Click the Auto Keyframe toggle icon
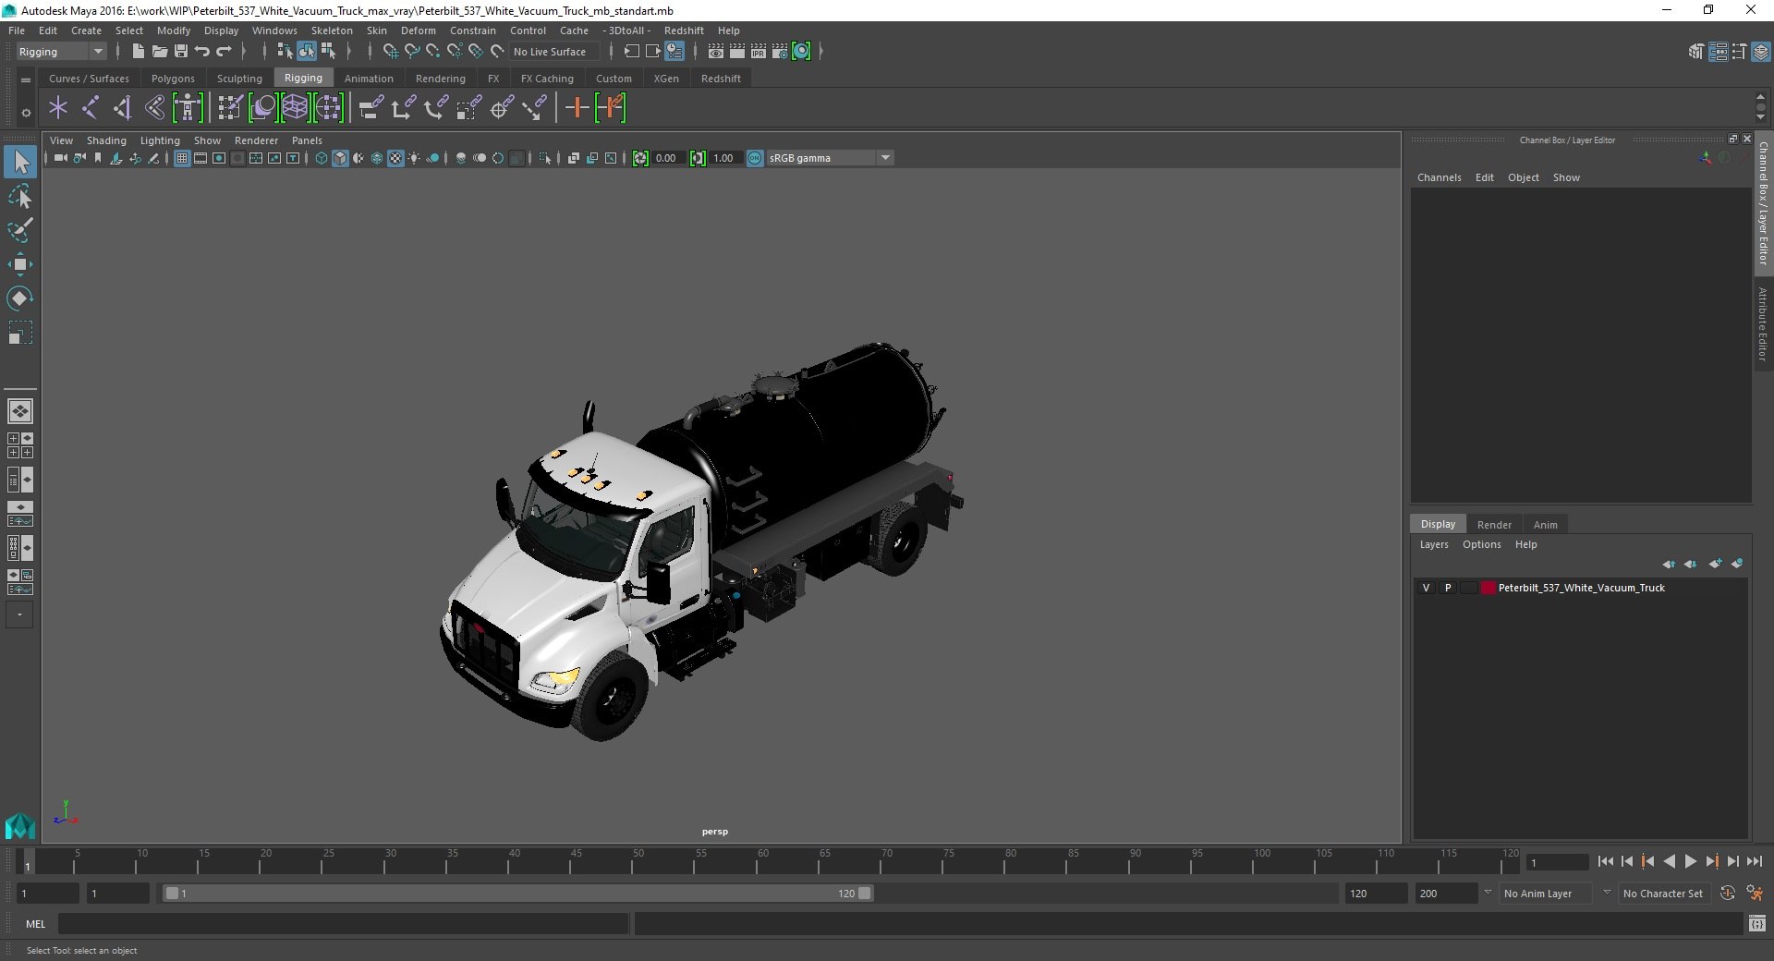1774x961 pixels. pos(1727,894)
